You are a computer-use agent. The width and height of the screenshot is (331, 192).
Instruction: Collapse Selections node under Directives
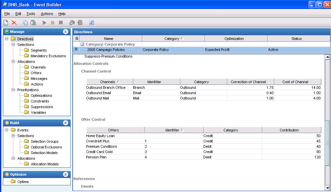(x=13, y=44)
